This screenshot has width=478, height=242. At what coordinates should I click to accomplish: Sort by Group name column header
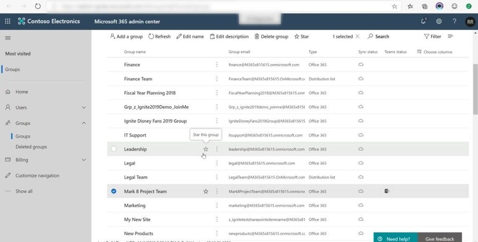click(135, 52)
